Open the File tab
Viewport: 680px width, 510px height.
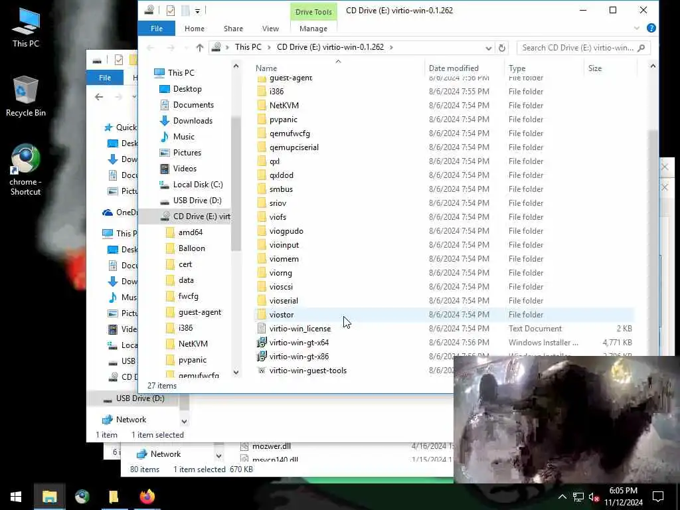pos(157,29)
